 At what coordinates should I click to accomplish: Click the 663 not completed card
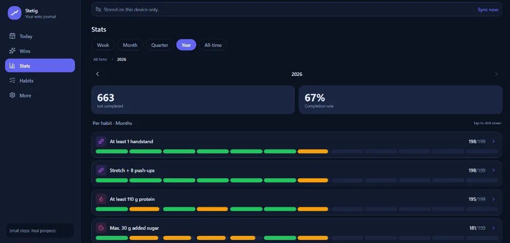[193, 100]
